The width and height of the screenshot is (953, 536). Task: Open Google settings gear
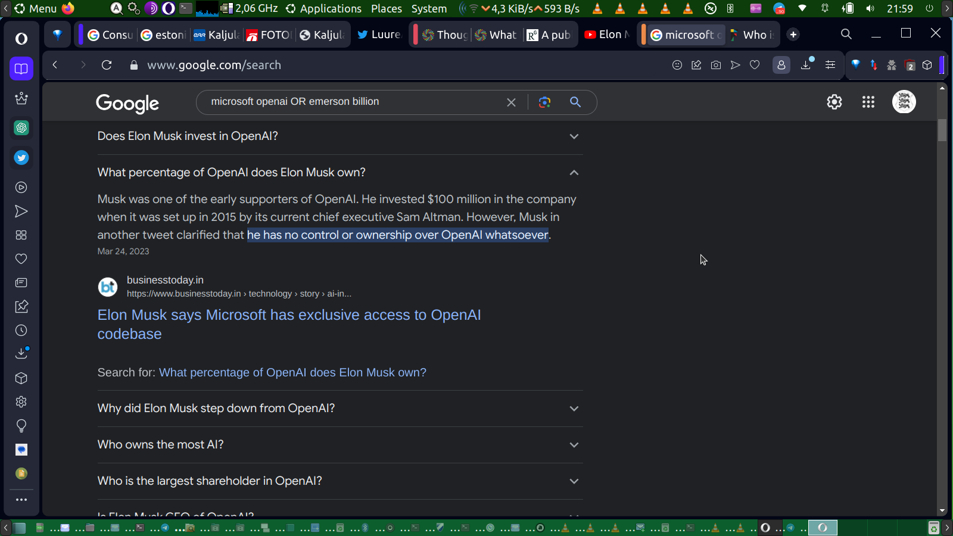[x=834, y=102]
